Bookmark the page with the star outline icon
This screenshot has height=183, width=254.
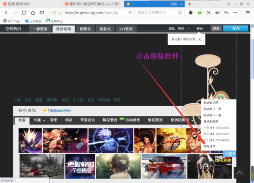click(x=54, y=13)
